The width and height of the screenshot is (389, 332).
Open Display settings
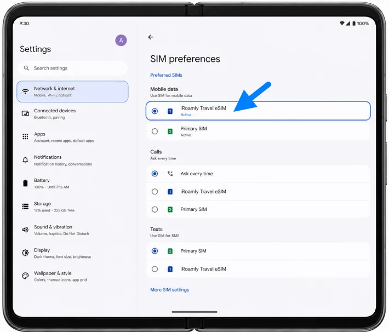click(72, 253)
